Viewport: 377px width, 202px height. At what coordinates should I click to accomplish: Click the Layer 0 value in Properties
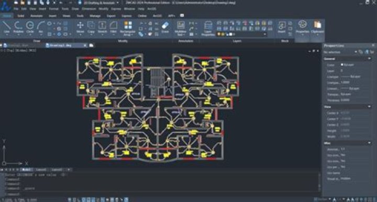(x=341, y=71)
